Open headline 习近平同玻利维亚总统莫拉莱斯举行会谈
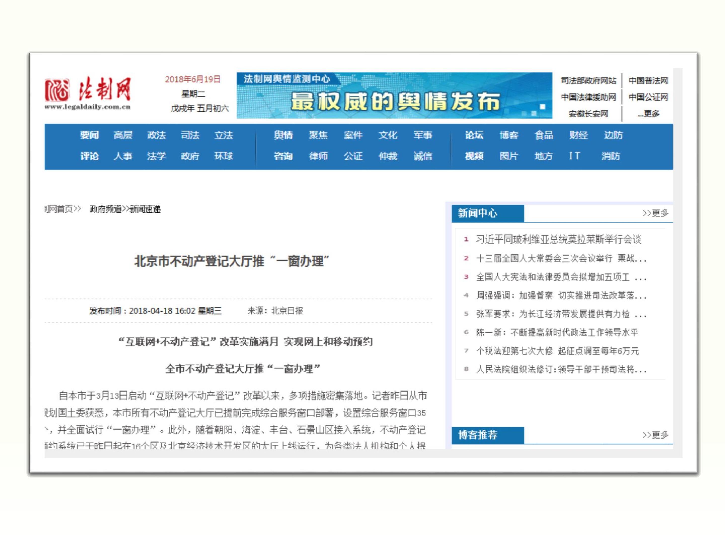This screenshot has width=725, height=543. (559, 240)
